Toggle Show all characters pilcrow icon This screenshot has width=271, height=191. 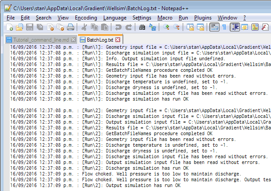224,27
